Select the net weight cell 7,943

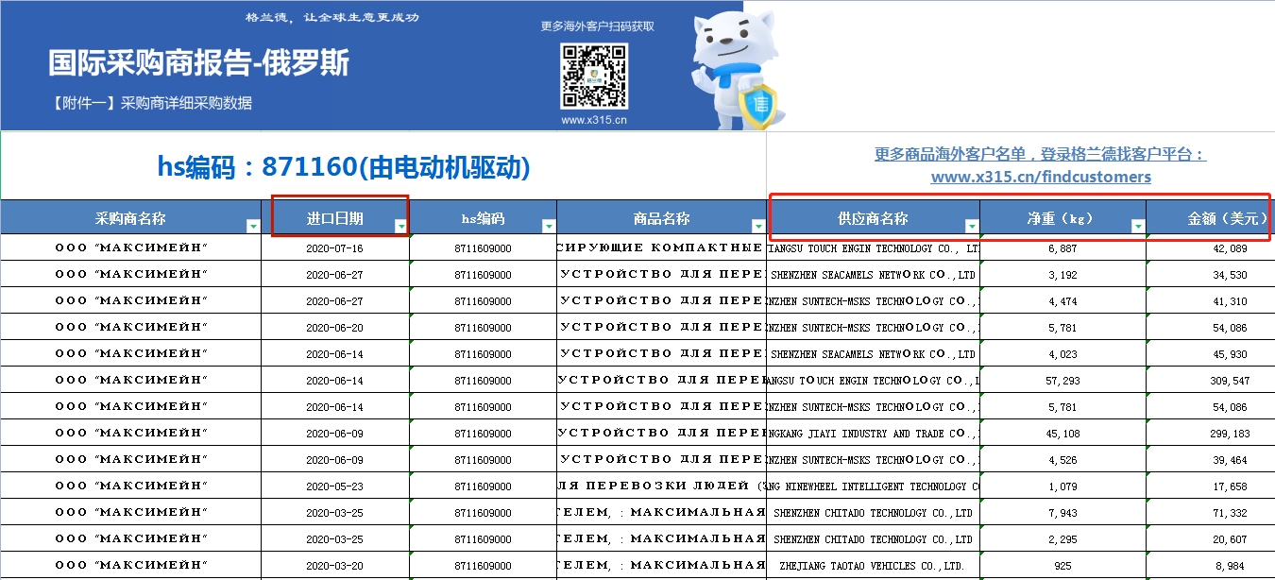[x=1063, y=513]
